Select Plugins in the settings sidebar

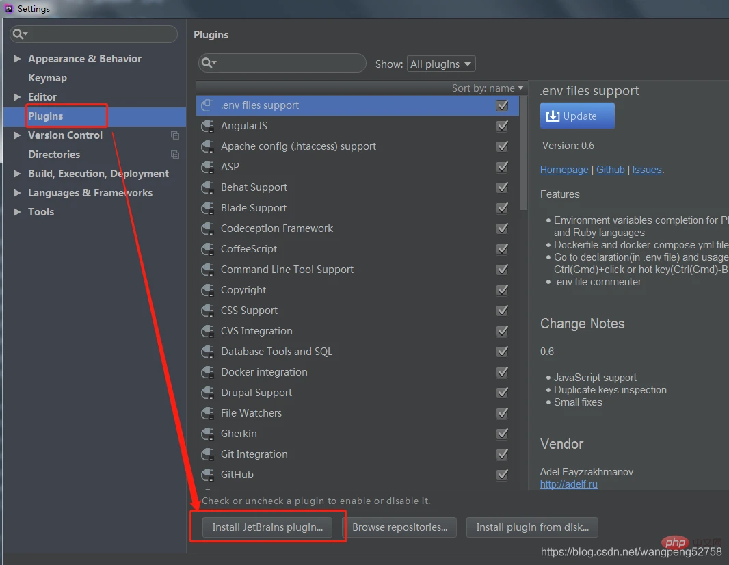click(x=45, y=116)
